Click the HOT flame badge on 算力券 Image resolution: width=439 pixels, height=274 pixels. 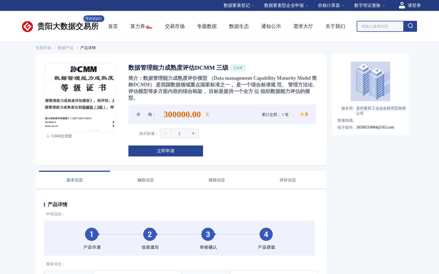[149, 27]
